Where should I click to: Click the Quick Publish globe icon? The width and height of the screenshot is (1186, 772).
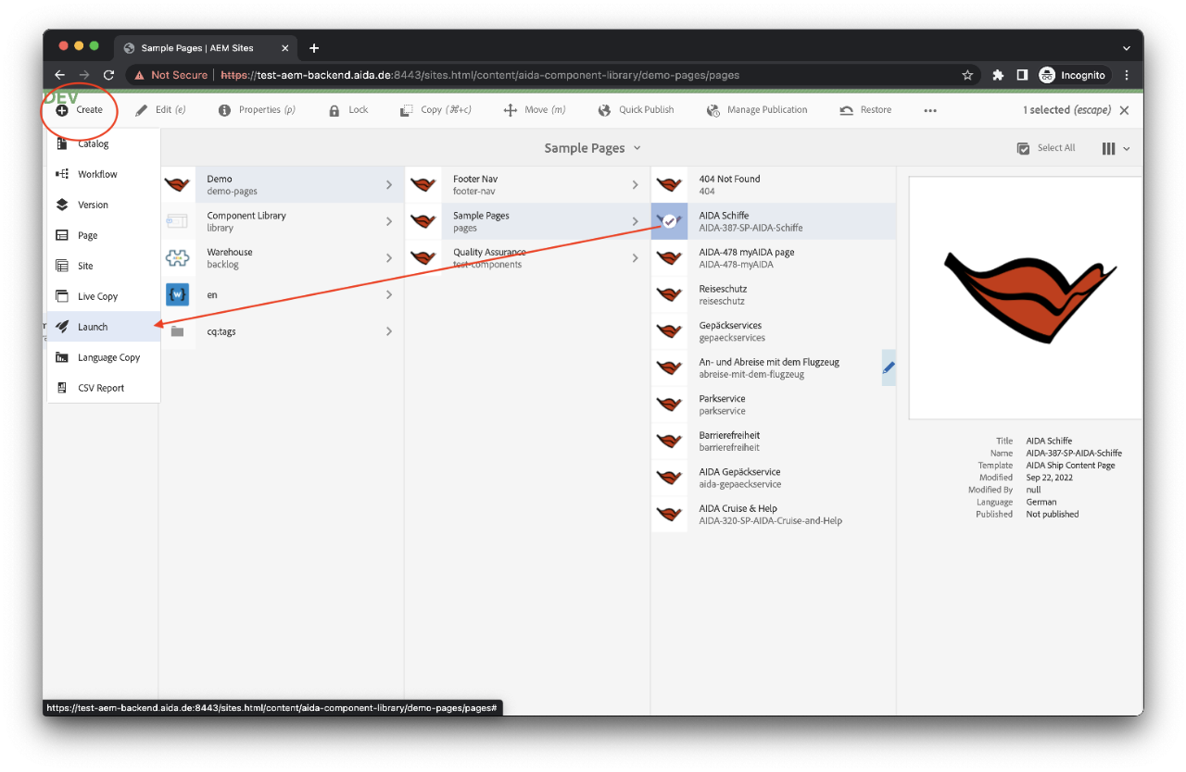[x=604, y=110]
